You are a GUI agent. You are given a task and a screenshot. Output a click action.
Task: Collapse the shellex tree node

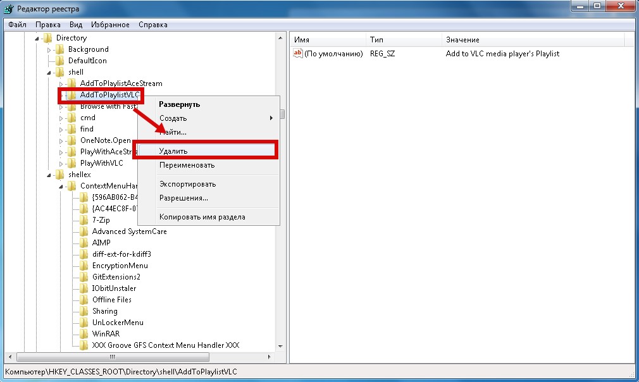pos(49,175)
